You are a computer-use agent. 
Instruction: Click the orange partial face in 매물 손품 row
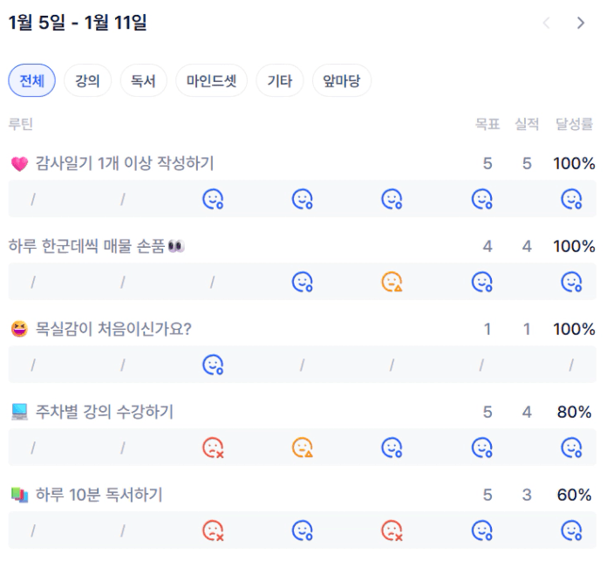[392, 282]
